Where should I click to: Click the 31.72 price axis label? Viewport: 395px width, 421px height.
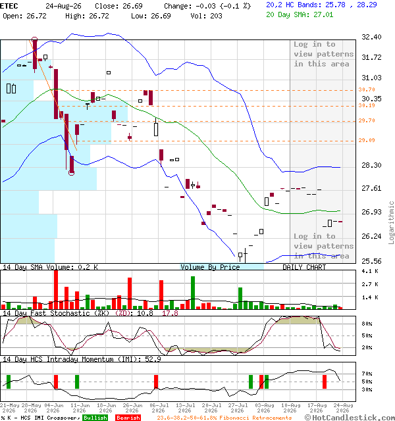371,57
